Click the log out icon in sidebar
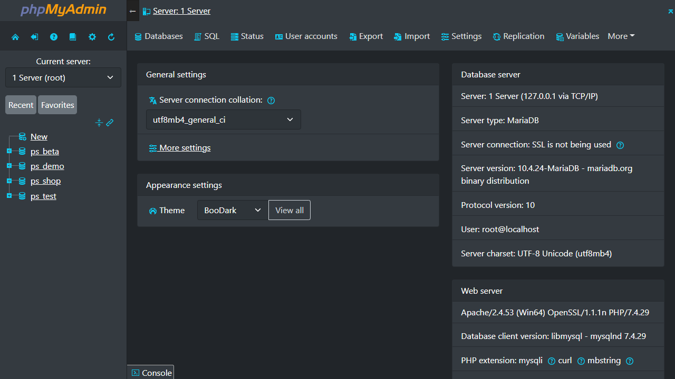 point(34,36)
